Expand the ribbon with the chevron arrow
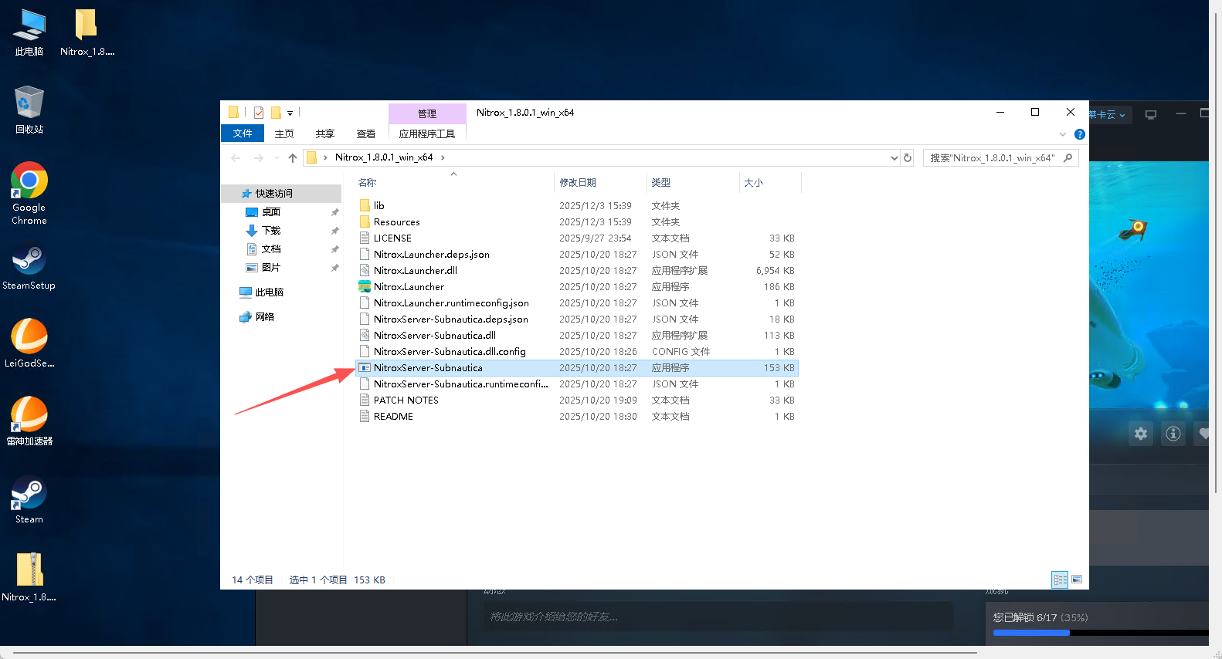This screenshot has width=1222, height=659. (1063, 134)
